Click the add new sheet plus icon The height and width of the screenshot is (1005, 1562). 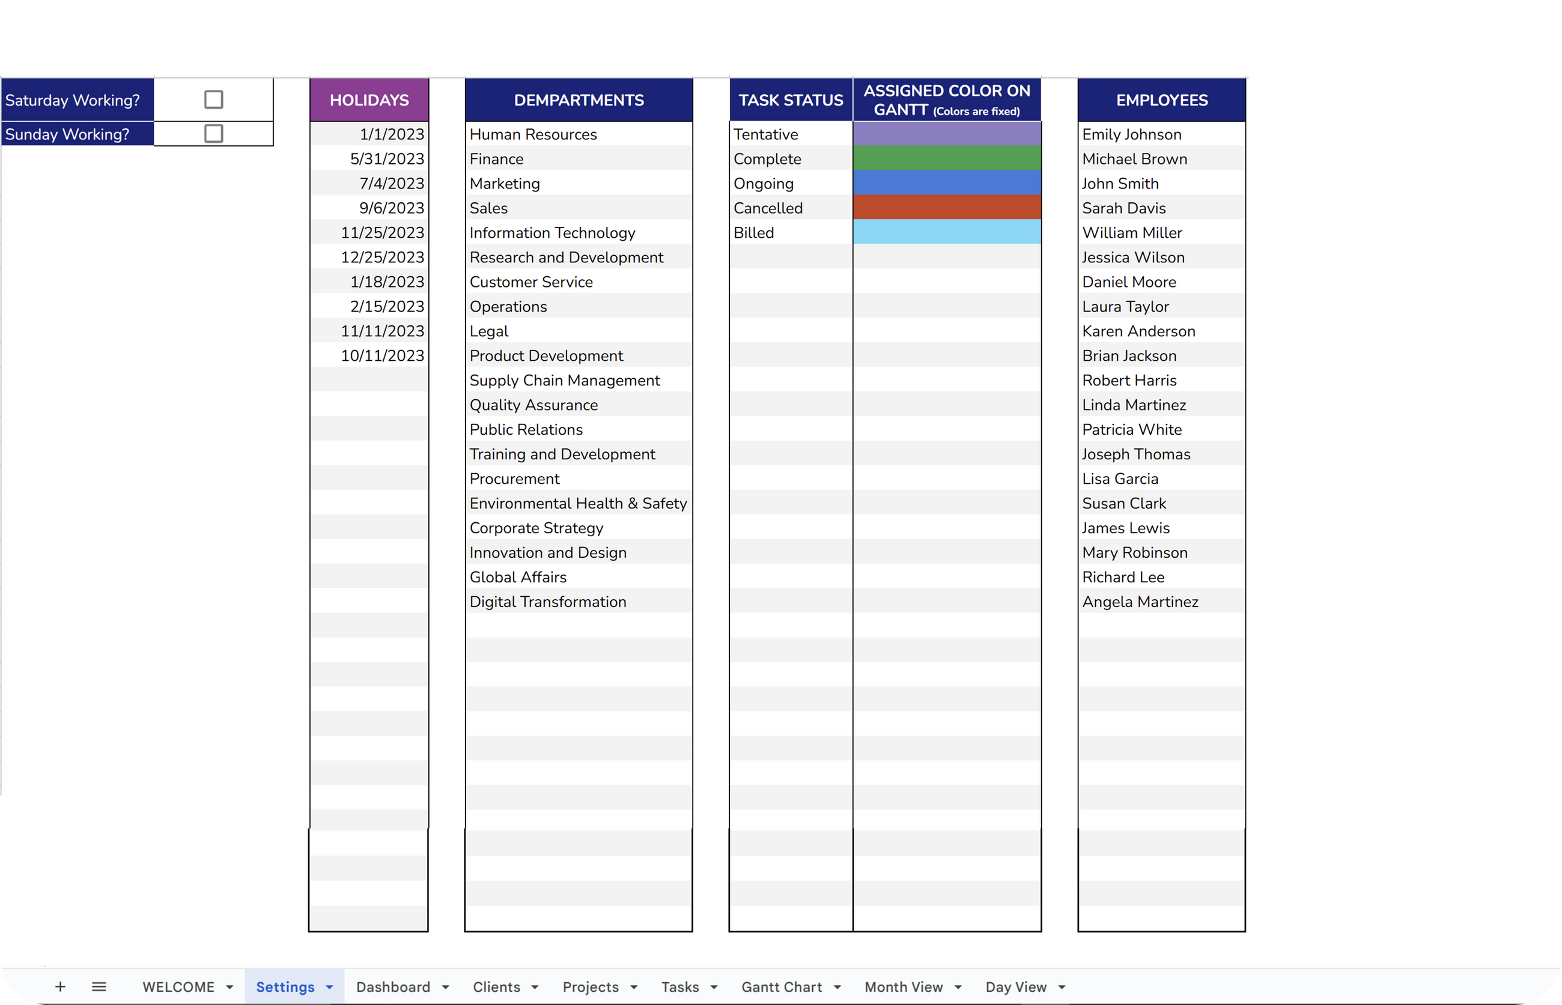point(60,986)
